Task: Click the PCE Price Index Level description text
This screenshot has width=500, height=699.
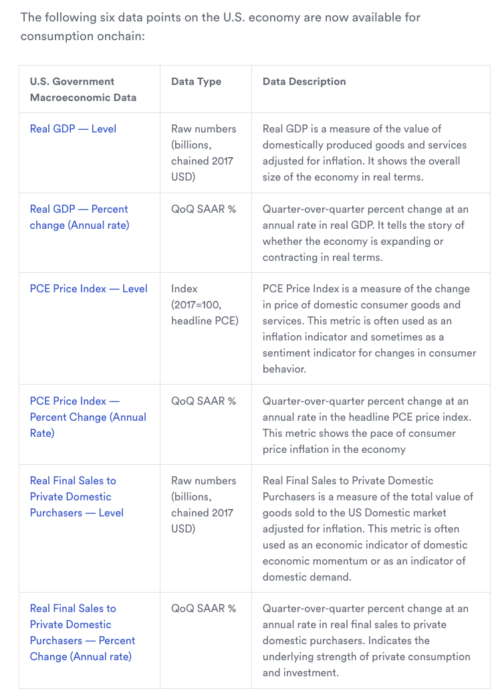Action: tap(369, 328)
